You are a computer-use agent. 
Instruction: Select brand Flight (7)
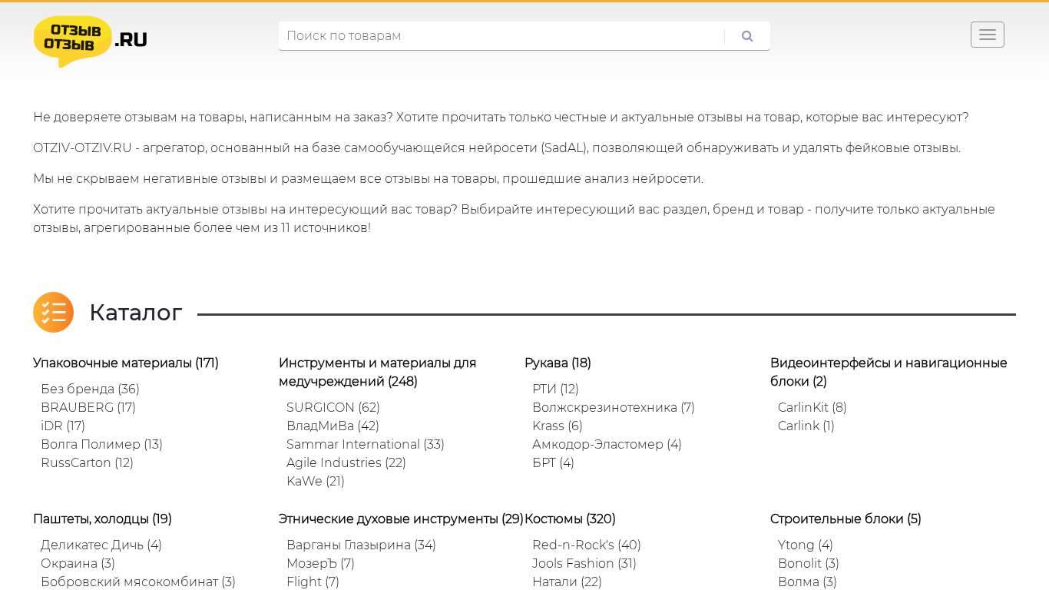point(313,582)
